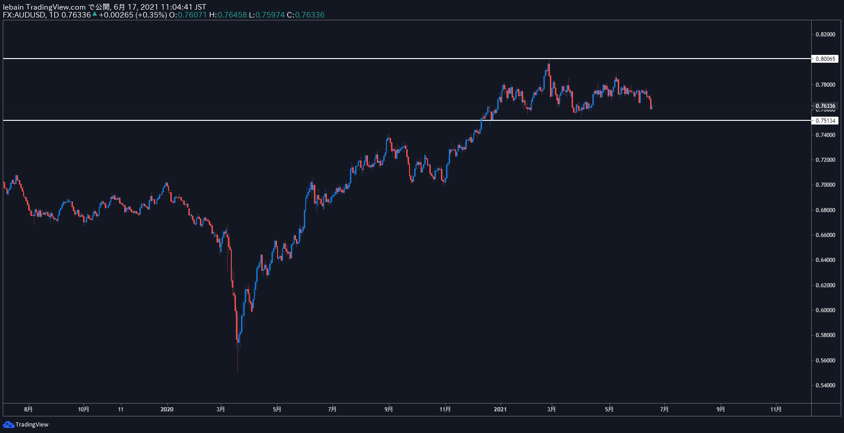
Task: Click the 0.58000 price axis label
Action: point(825,335)
